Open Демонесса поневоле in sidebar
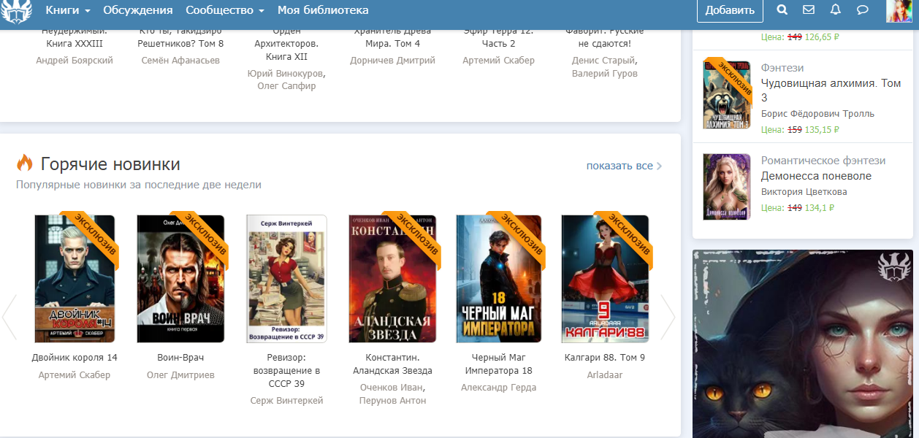The image size is (919, 438). coord(816,176)
